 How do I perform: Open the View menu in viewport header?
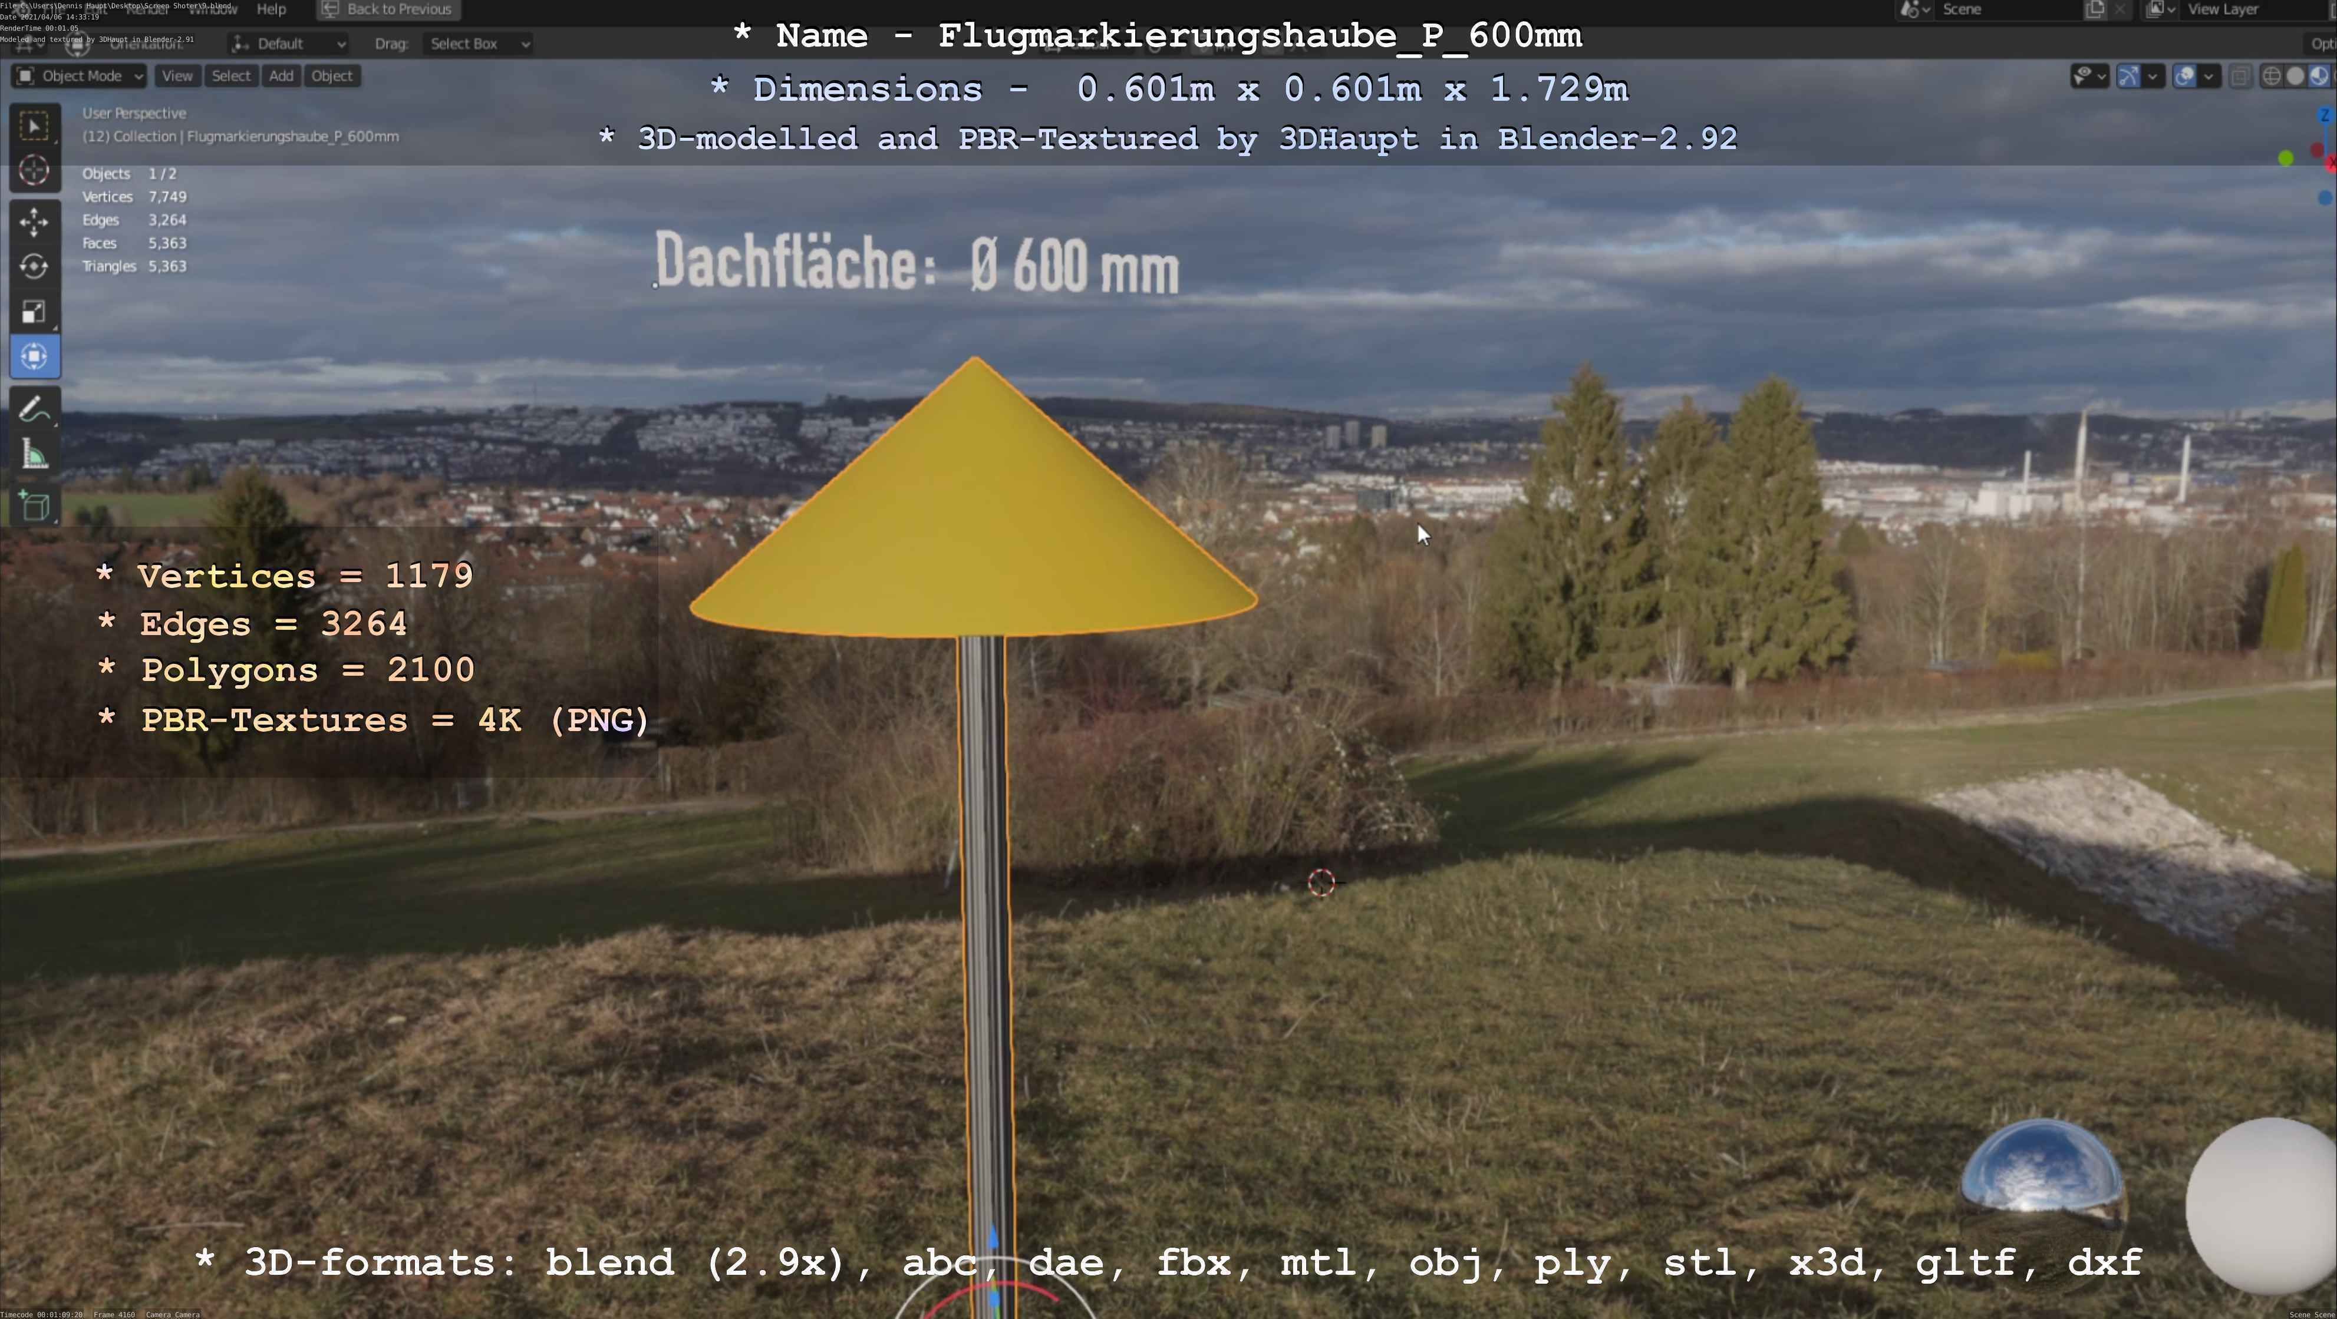[x=177, y=76]
